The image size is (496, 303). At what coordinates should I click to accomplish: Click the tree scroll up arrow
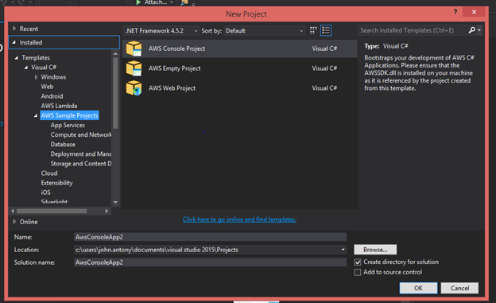pos(115,54)
